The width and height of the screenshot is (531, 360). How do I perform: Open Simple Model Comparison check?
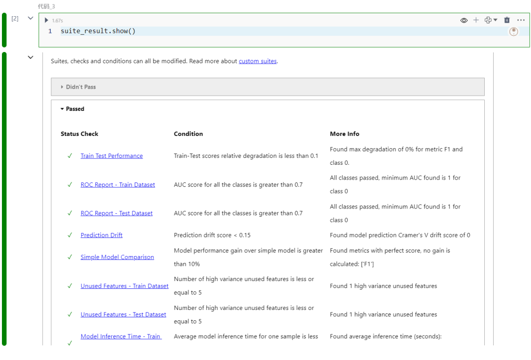(x=117, y=257)
